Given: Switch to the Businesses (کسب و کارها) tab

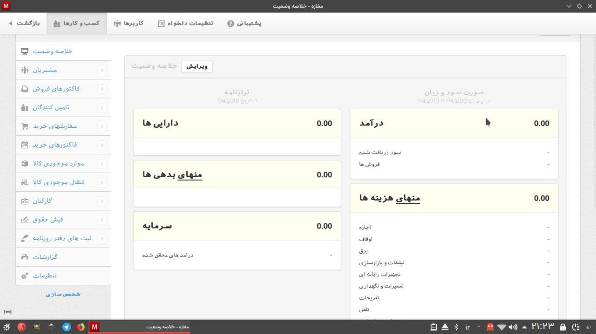Looking at the screenshot, I should [x=77, y=23].
